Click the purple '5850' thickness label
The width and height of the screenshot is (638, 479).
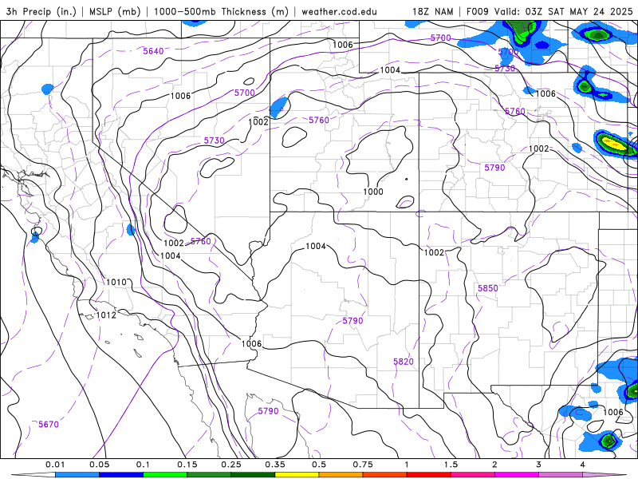click(x=488, y=288)
